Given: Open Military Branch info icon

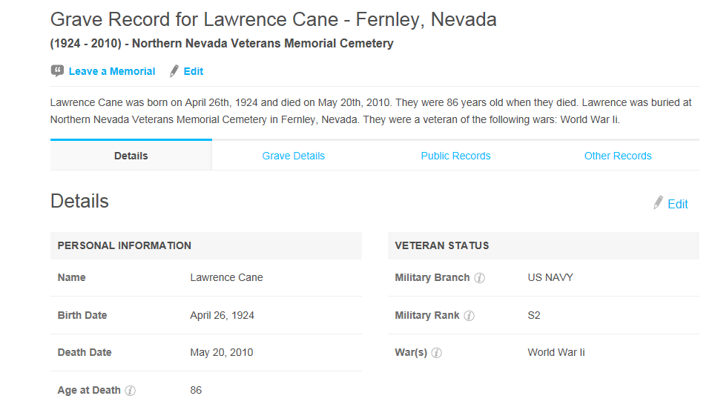Looking at the screenshot, I should click(x=479, y=278).
